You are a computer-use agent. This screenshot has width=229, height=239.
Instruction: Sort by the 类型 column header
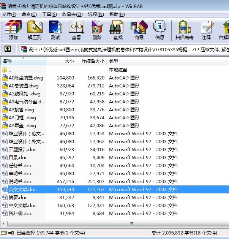tap(167, 61)
